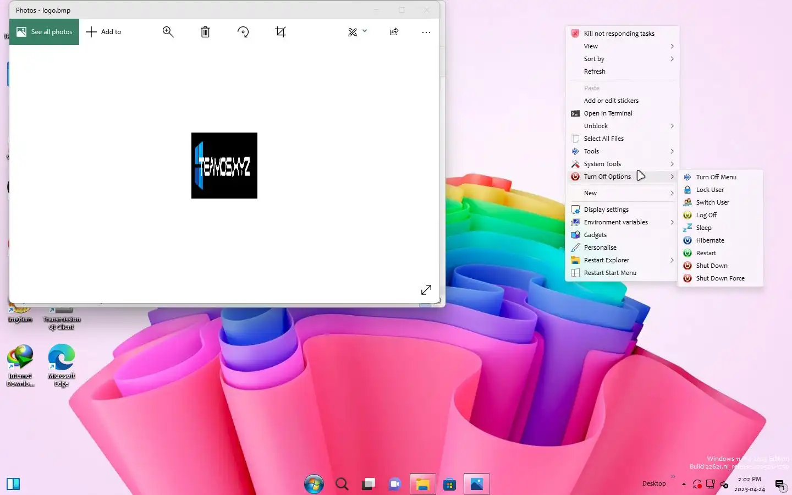The height and width of the screenshot is (495, 792).
Task: Click the Gadgets icon in the menu
Action: tap(575, 235)
